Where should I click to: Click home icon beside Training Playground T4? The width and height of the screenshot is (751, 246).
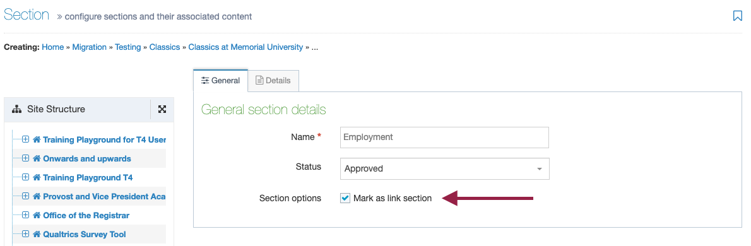pyautogui.click(x=37, y=177)
